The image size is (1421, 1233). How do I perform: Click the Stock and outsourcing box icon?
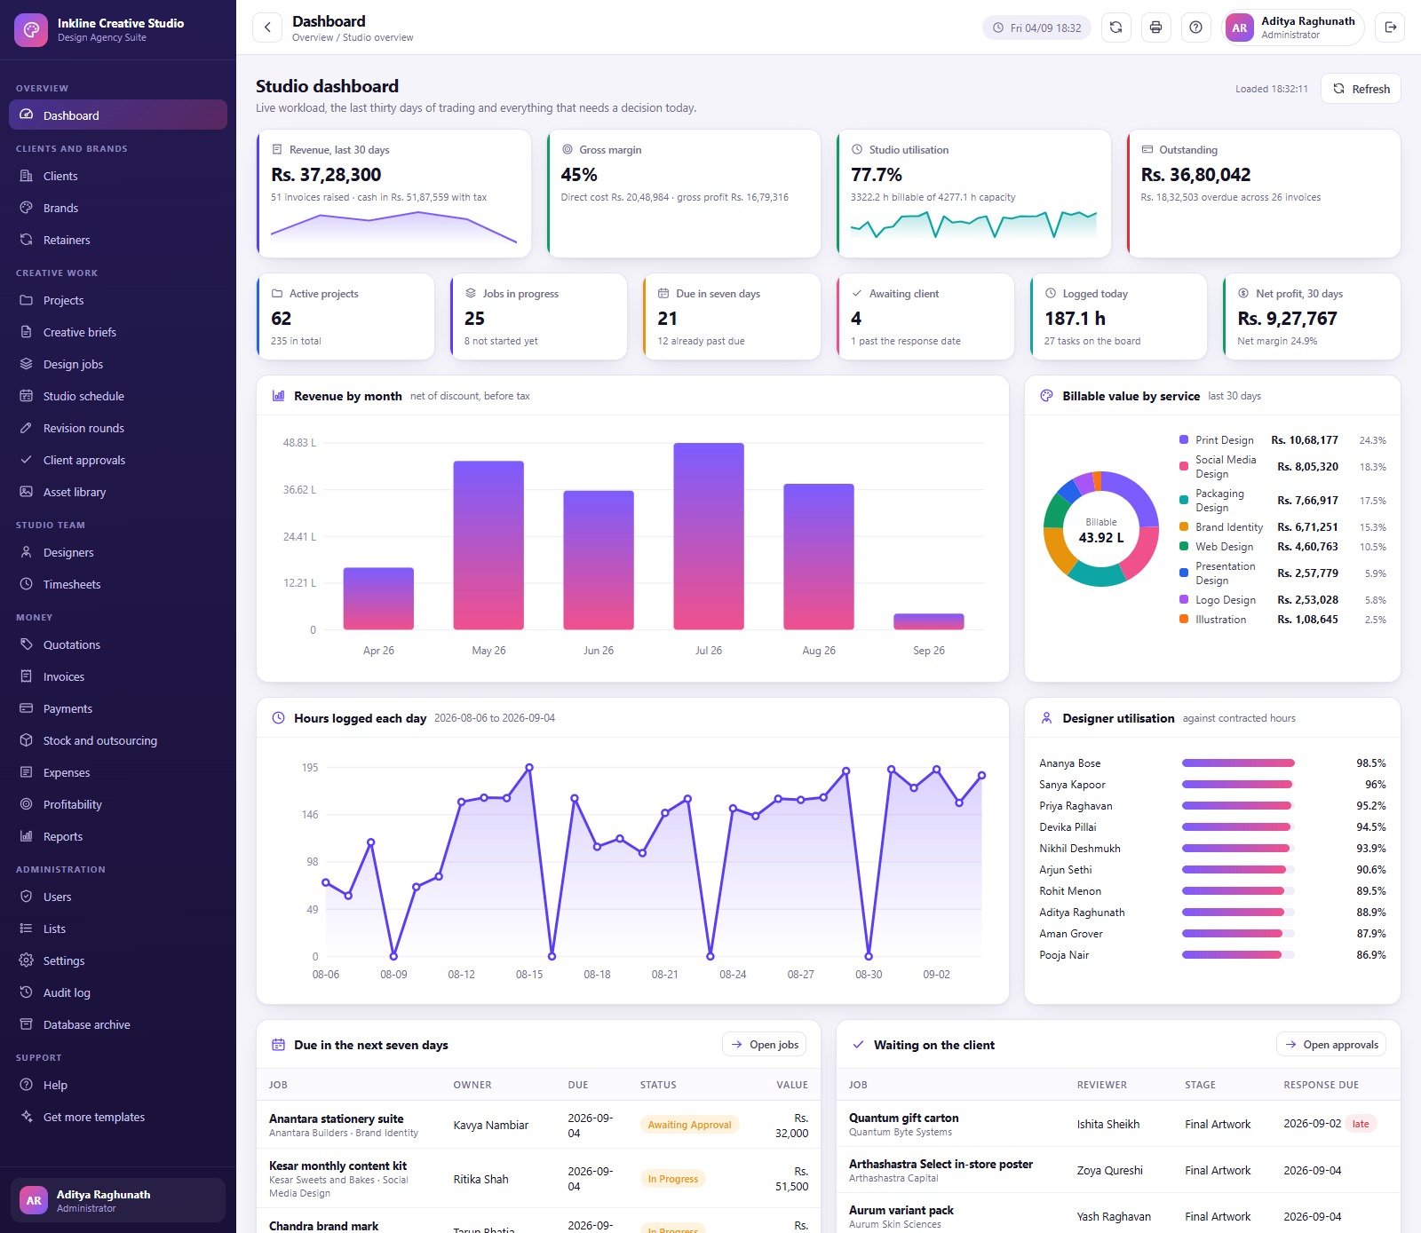27,740
